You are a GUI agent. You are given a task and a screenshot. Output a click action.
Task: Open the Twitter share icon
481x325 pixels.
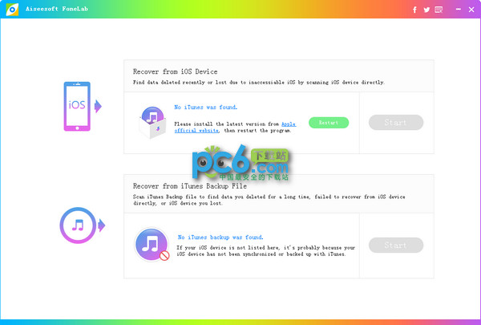(426, 10)
